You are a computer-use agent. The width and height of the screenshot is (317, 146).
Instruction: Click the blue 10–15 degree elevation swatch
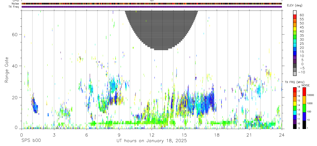click(x=295, y=54)
